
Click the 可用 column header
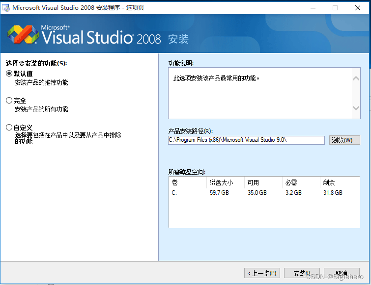tap(262, 182)
